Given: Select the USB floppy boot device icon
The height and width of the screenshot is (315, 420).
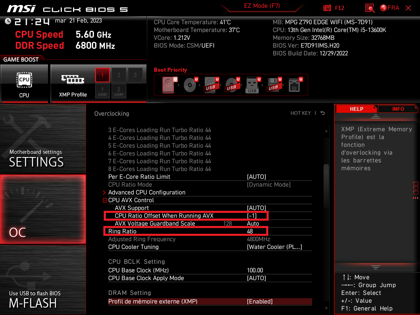Looking at the screenshot, I should [x=274, y=85].
